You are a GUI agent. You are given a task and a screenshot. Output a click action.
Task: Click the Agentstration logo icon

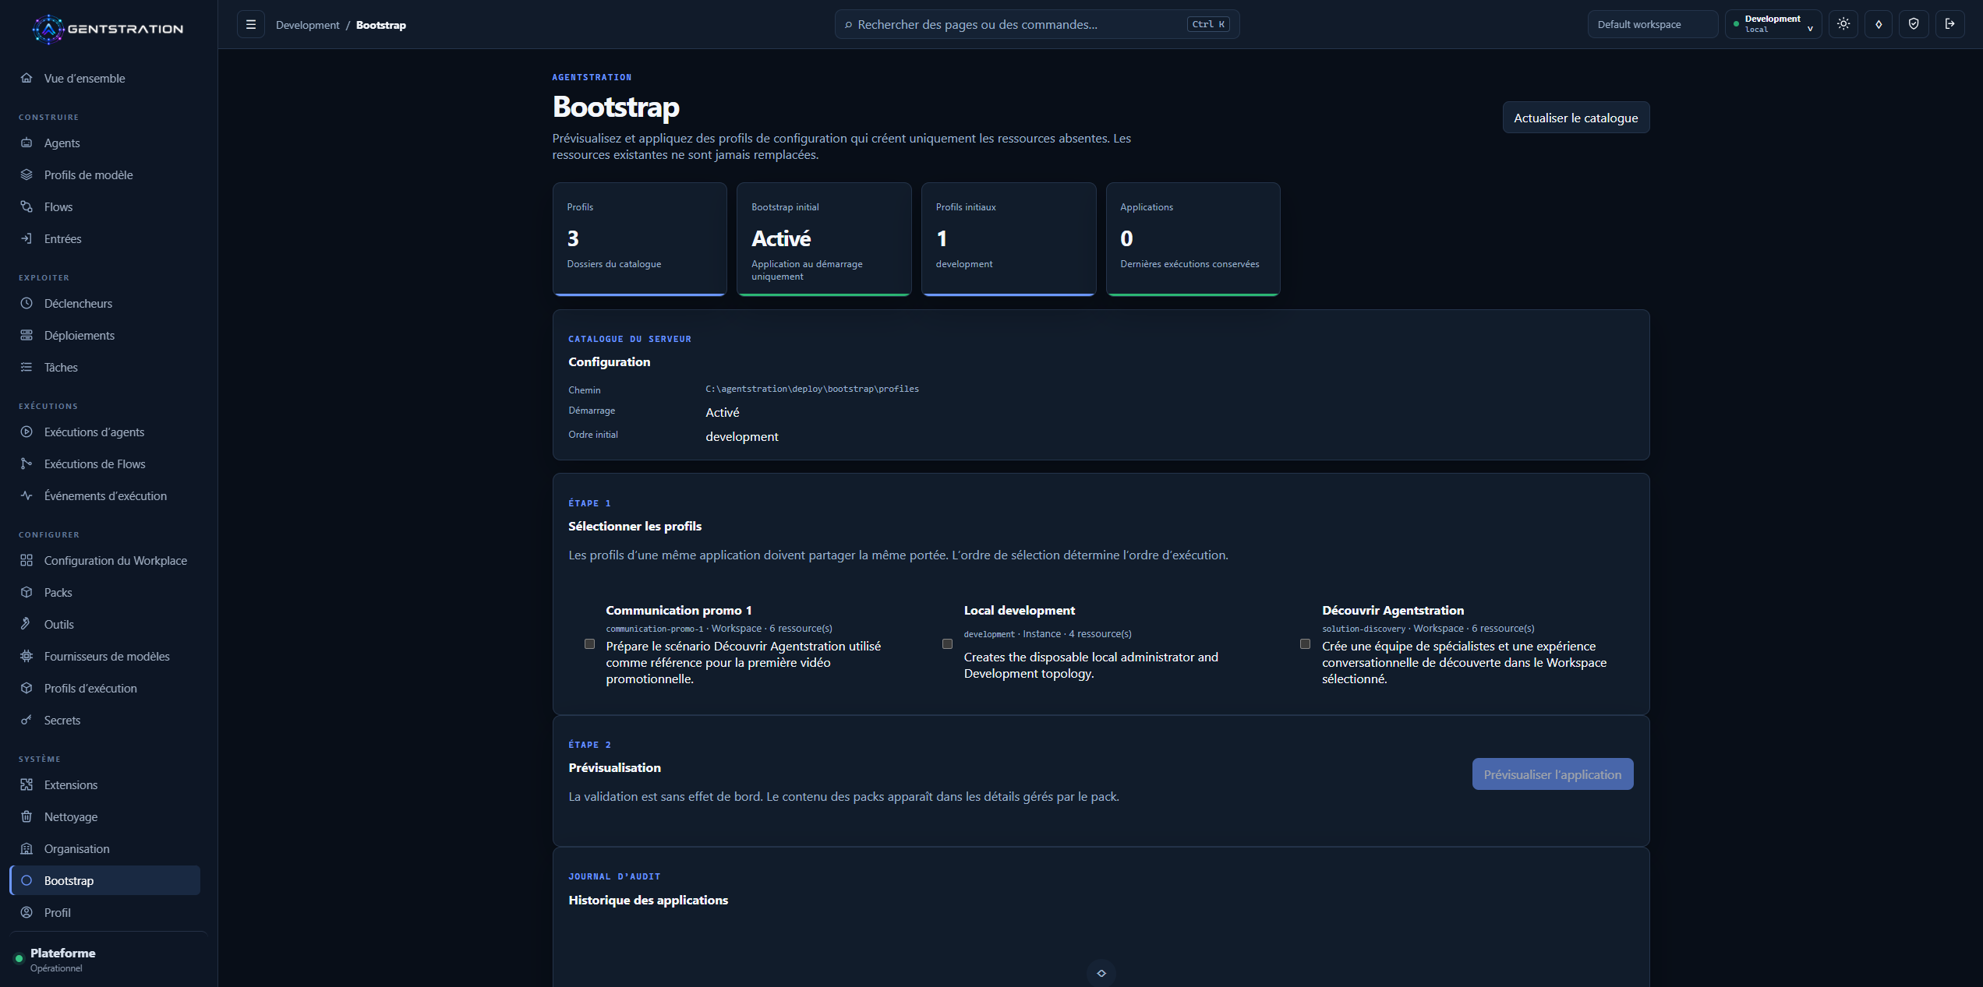pos(48,29)
